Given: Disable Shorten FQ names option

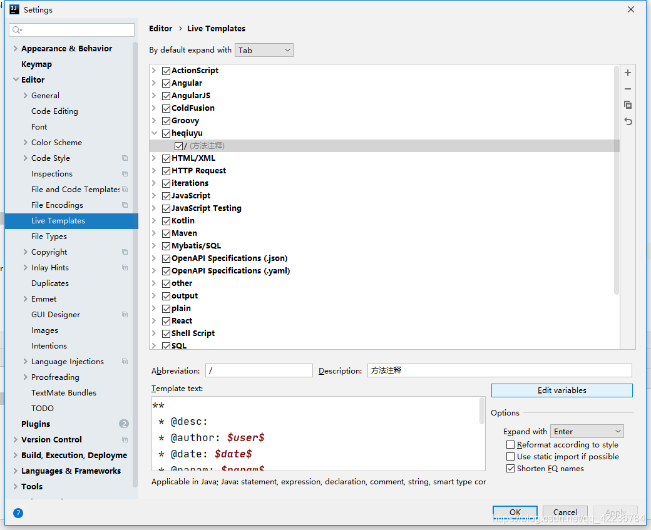Looking at the screenshot, I should (510, 469).
